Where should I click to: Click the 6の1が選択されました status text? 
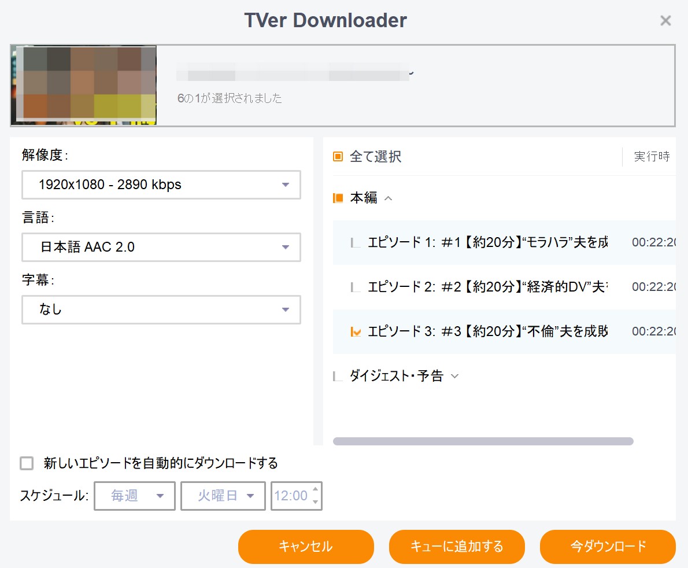point(230,98)
